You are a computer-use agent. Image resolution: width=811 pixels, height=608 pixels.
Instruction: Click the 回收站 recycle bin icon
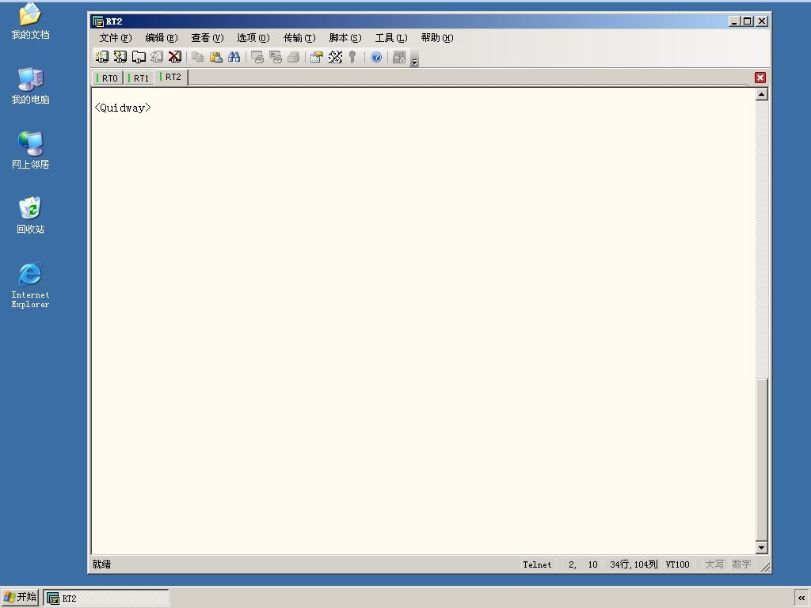(31, 215)
